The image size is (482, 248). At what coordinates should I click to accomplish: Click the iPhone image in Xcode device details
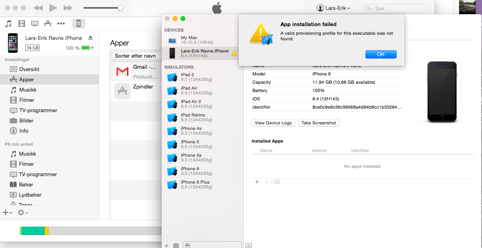(442, 92)
